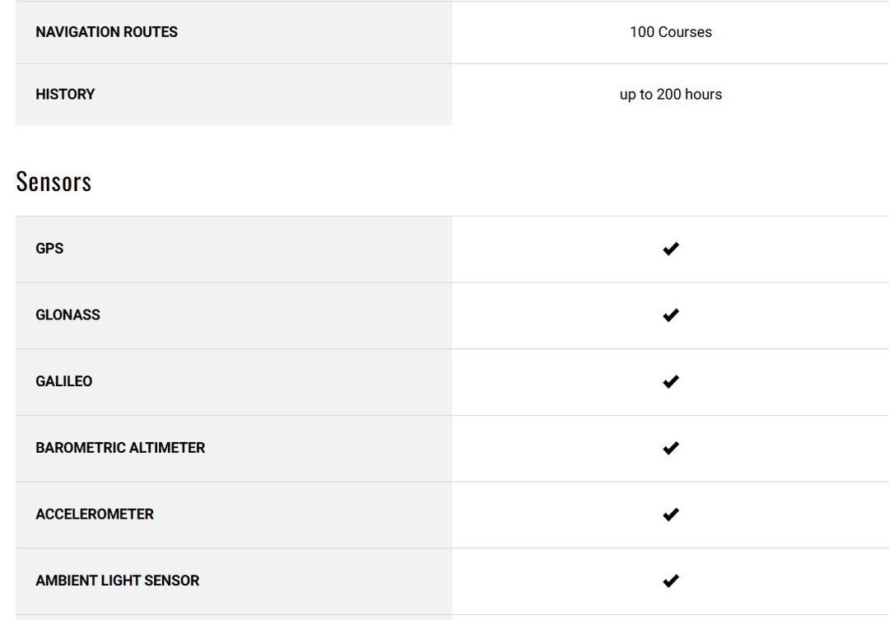The image size is (889, 620).
Task: Click the Barometric Altimeter checkmark
Action: pyautogui.click(x=671, y=448)
